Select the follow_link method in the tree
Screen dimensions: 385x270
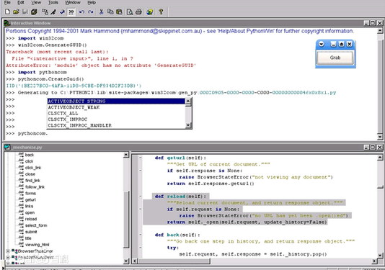[35, 187]
